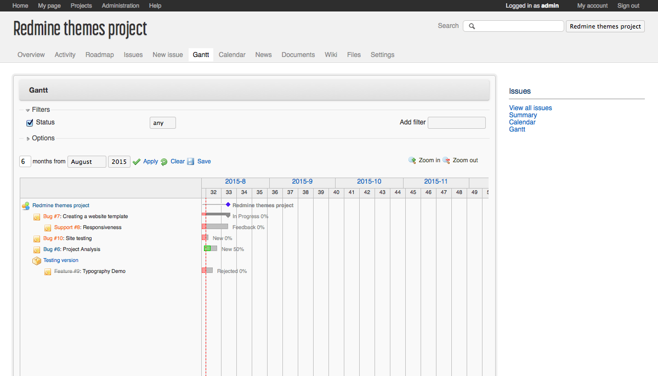Open Bug #7 issue link
This screenshot has width=658, height=376.
(52, 217)
